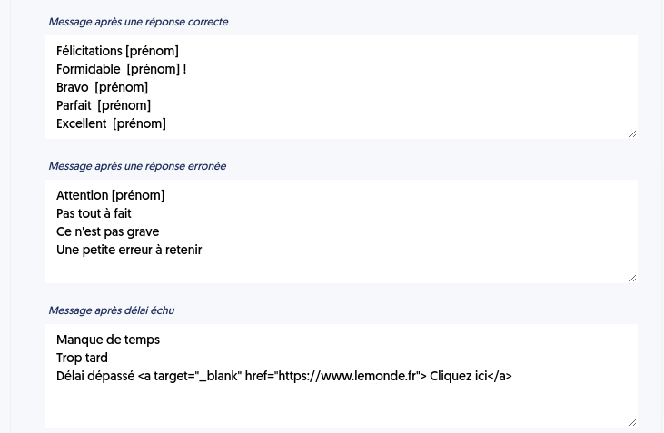Click inside the erroneous response message box
The width and height of the screenshot is (664, 433).
pyautogui.click(x=341, y=231)
